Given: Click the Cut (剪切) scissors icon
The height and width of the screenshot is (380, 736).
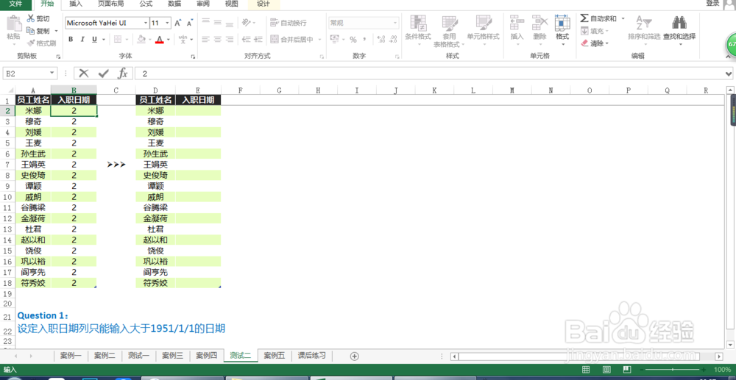Looking at the screenshot, I should (31, 18).
